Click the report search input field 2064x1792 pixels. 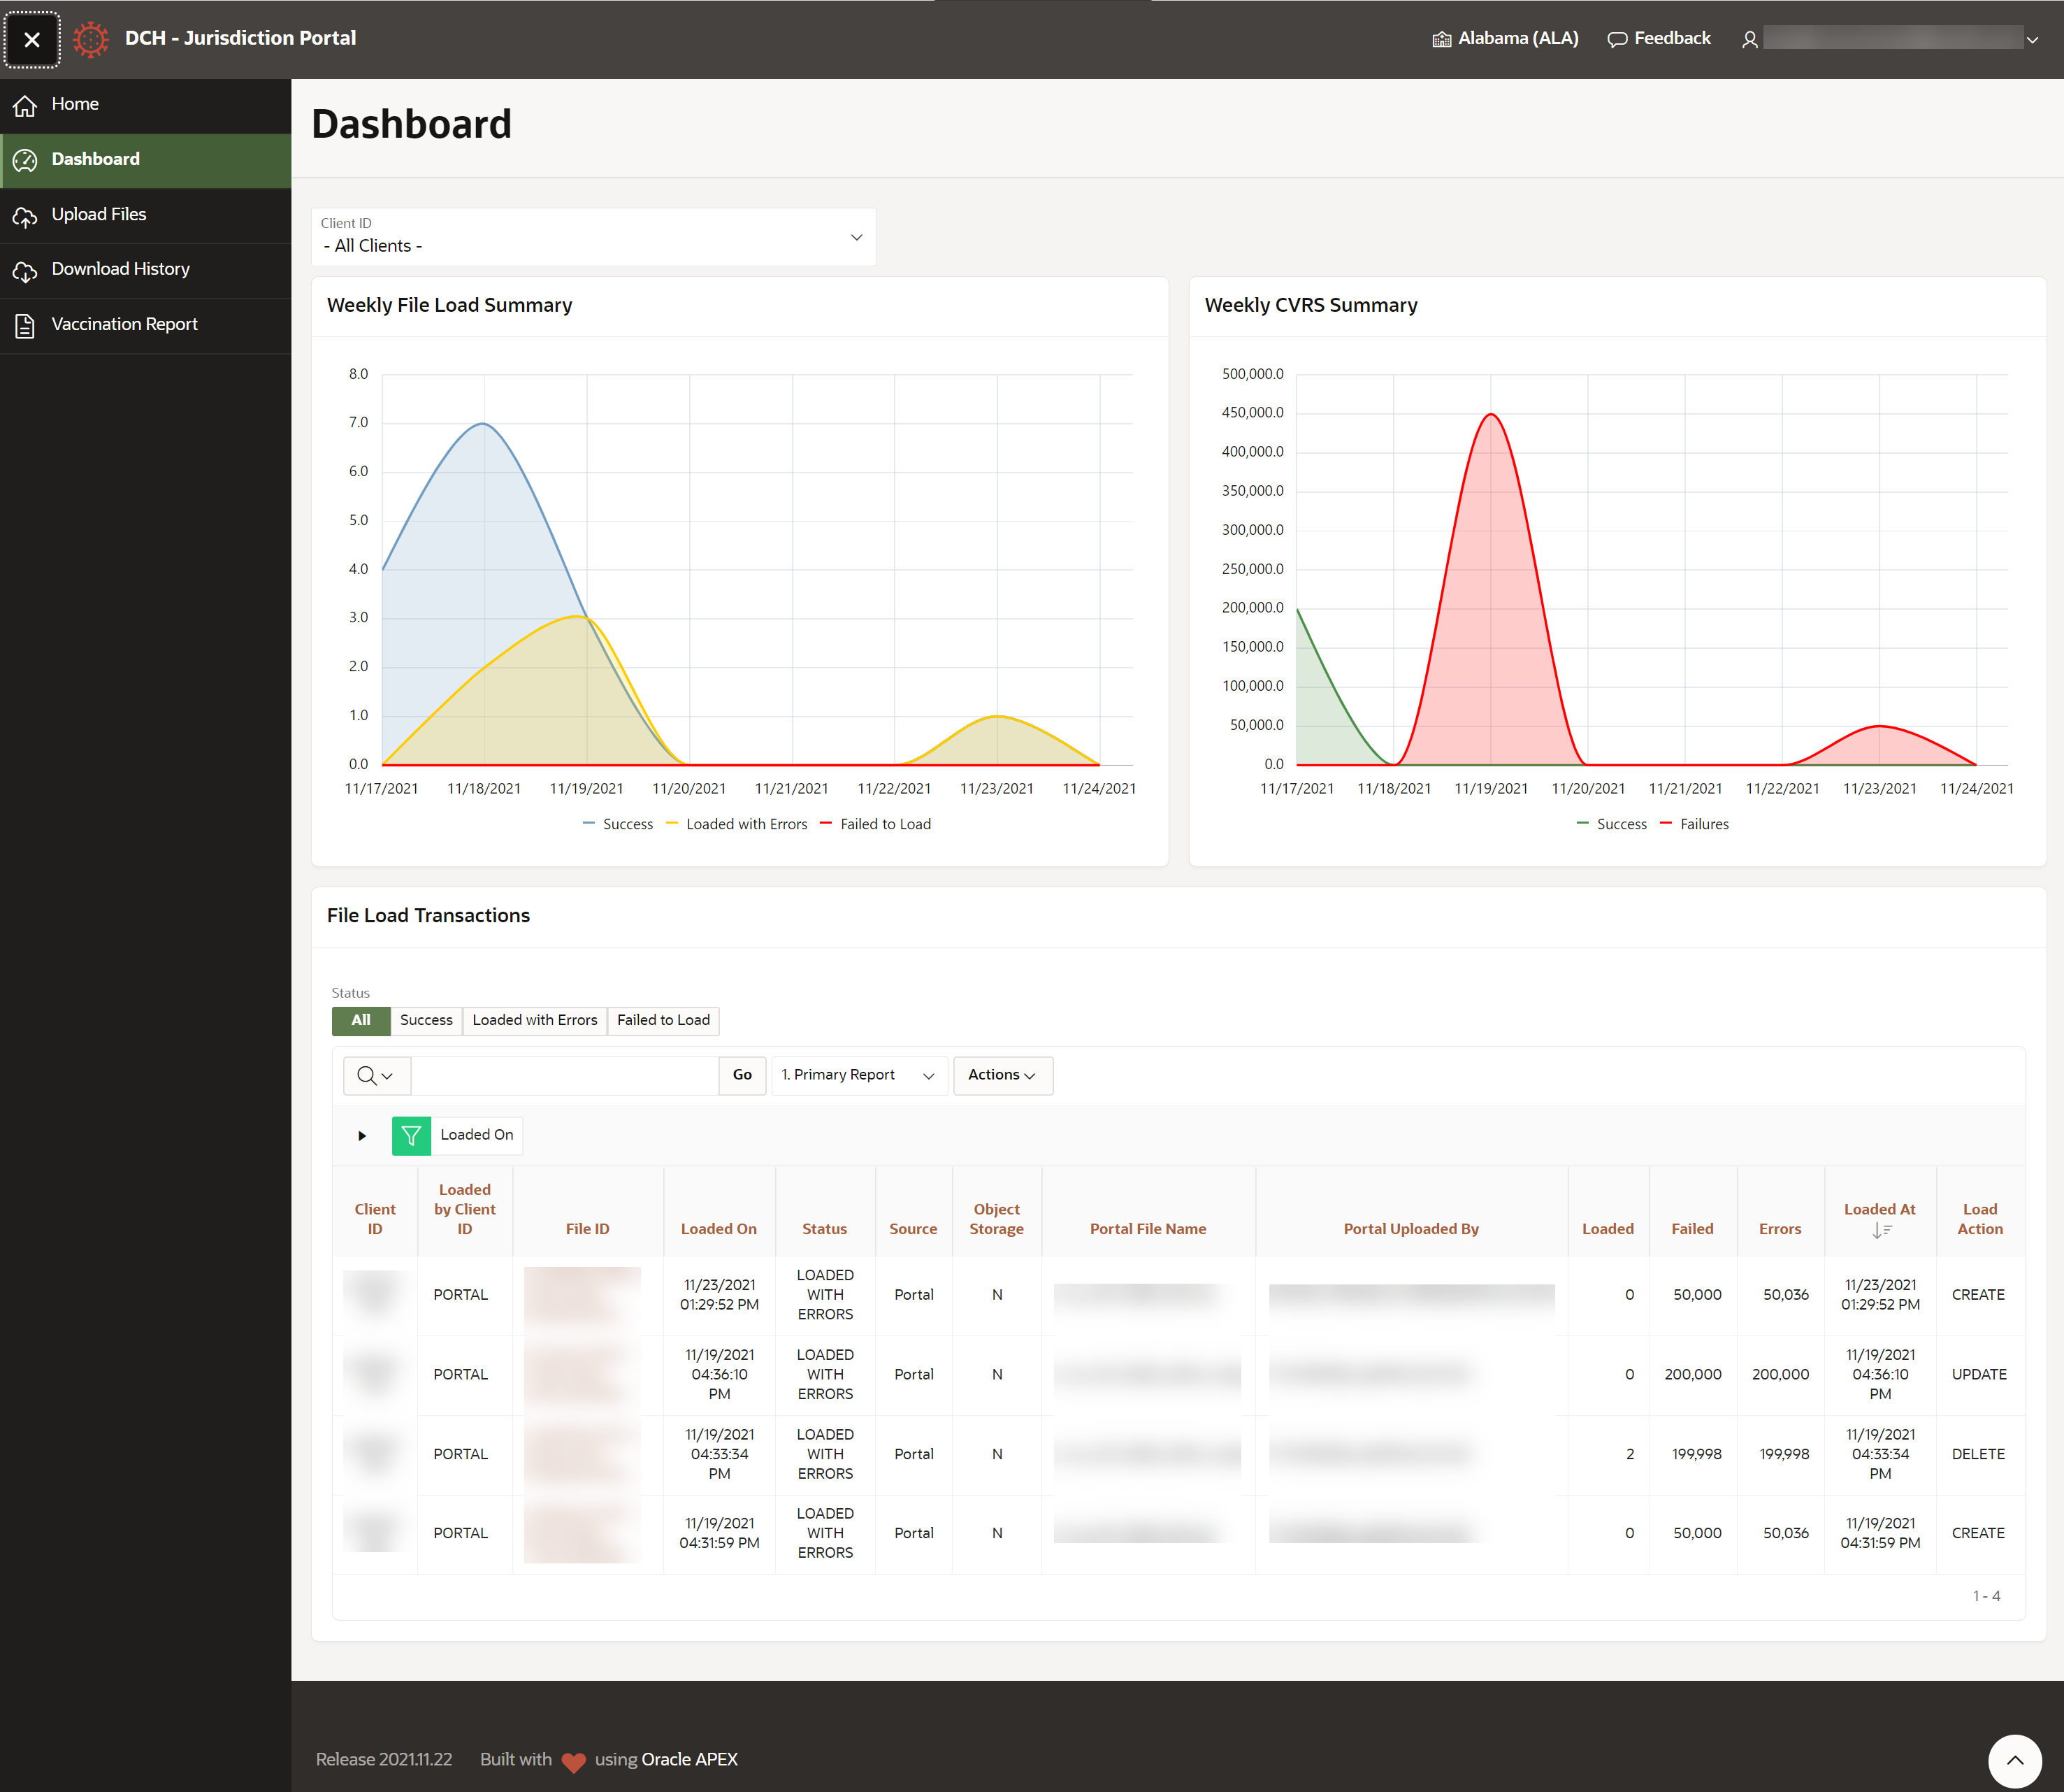[x=564, y=1075]
